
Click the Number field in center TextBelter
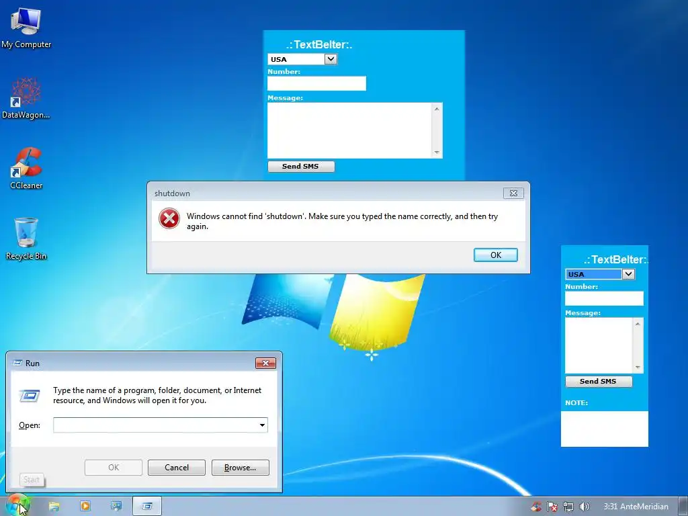click(316, 83)
